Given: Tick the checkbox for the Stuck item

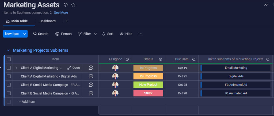Looking at the screenshot, I should click(x=9, y=93).
